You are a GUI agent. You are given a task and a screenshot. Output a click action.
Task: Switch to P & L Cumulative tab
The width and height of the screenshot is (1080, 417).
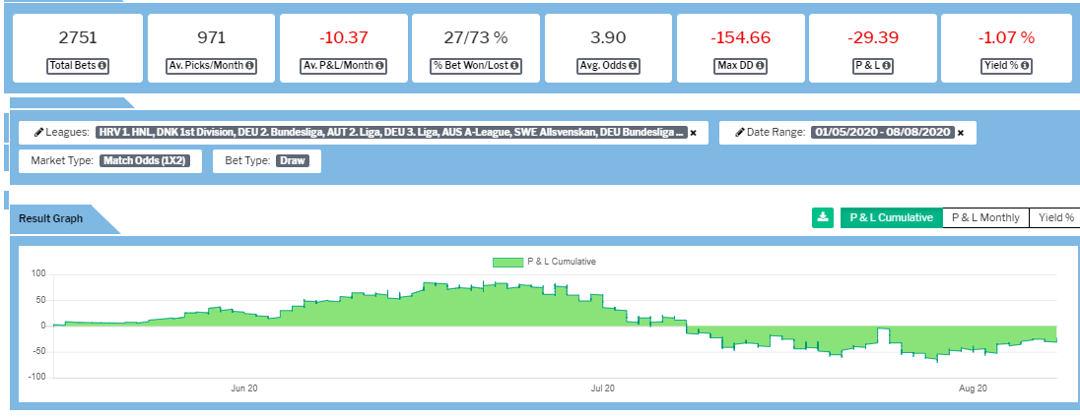tap(891, 217)
